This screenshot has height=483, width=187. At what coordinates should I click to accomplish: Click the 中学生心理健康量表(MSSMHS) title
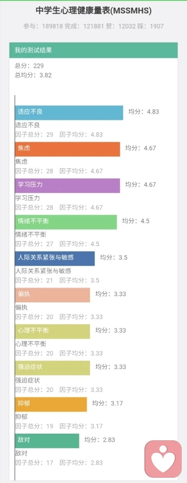[x=94, y=11]
